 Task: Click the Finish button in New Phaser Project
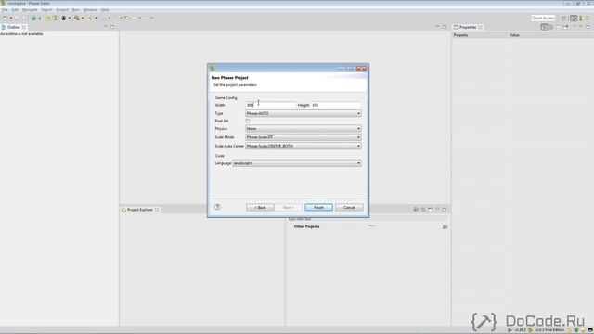(x=318, y=208)
